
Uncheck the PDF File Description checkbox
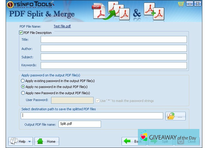coord(21,33)
